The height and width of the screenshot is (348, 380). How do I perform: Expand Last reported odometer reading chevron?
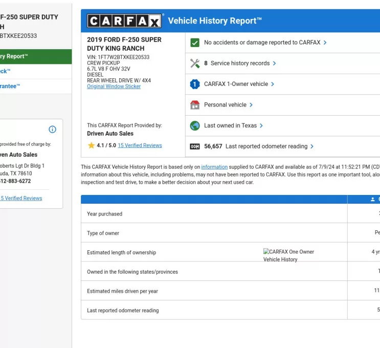coord(312,146)
